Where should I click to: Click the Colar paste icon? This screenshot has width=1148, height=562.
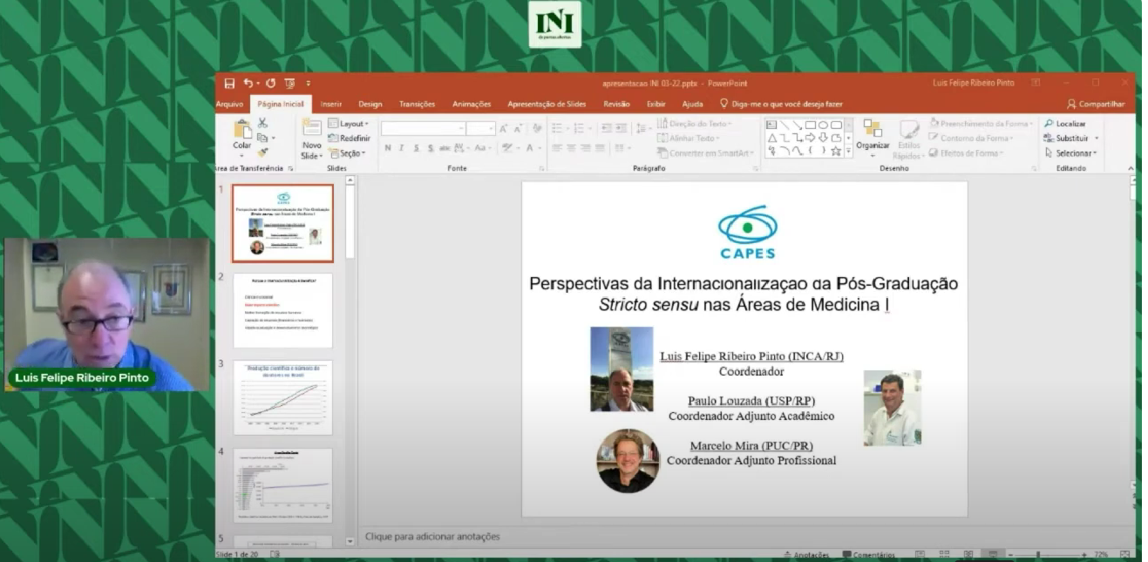pyautogui.click(x=241, y=130)
